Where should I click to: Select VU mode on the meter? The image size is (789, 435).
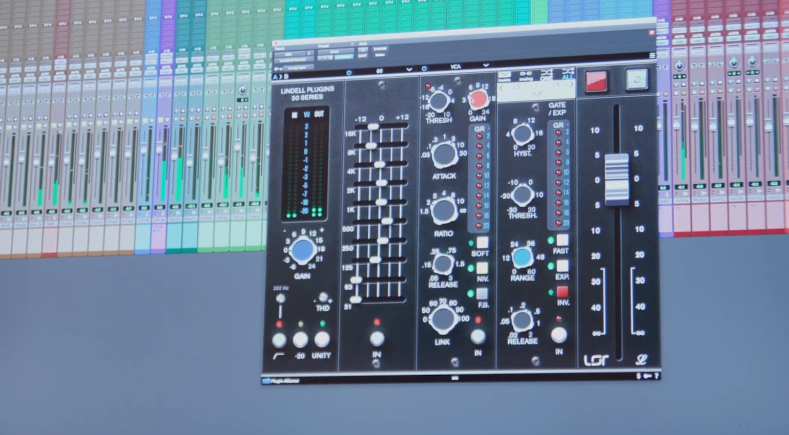[307, 115]
